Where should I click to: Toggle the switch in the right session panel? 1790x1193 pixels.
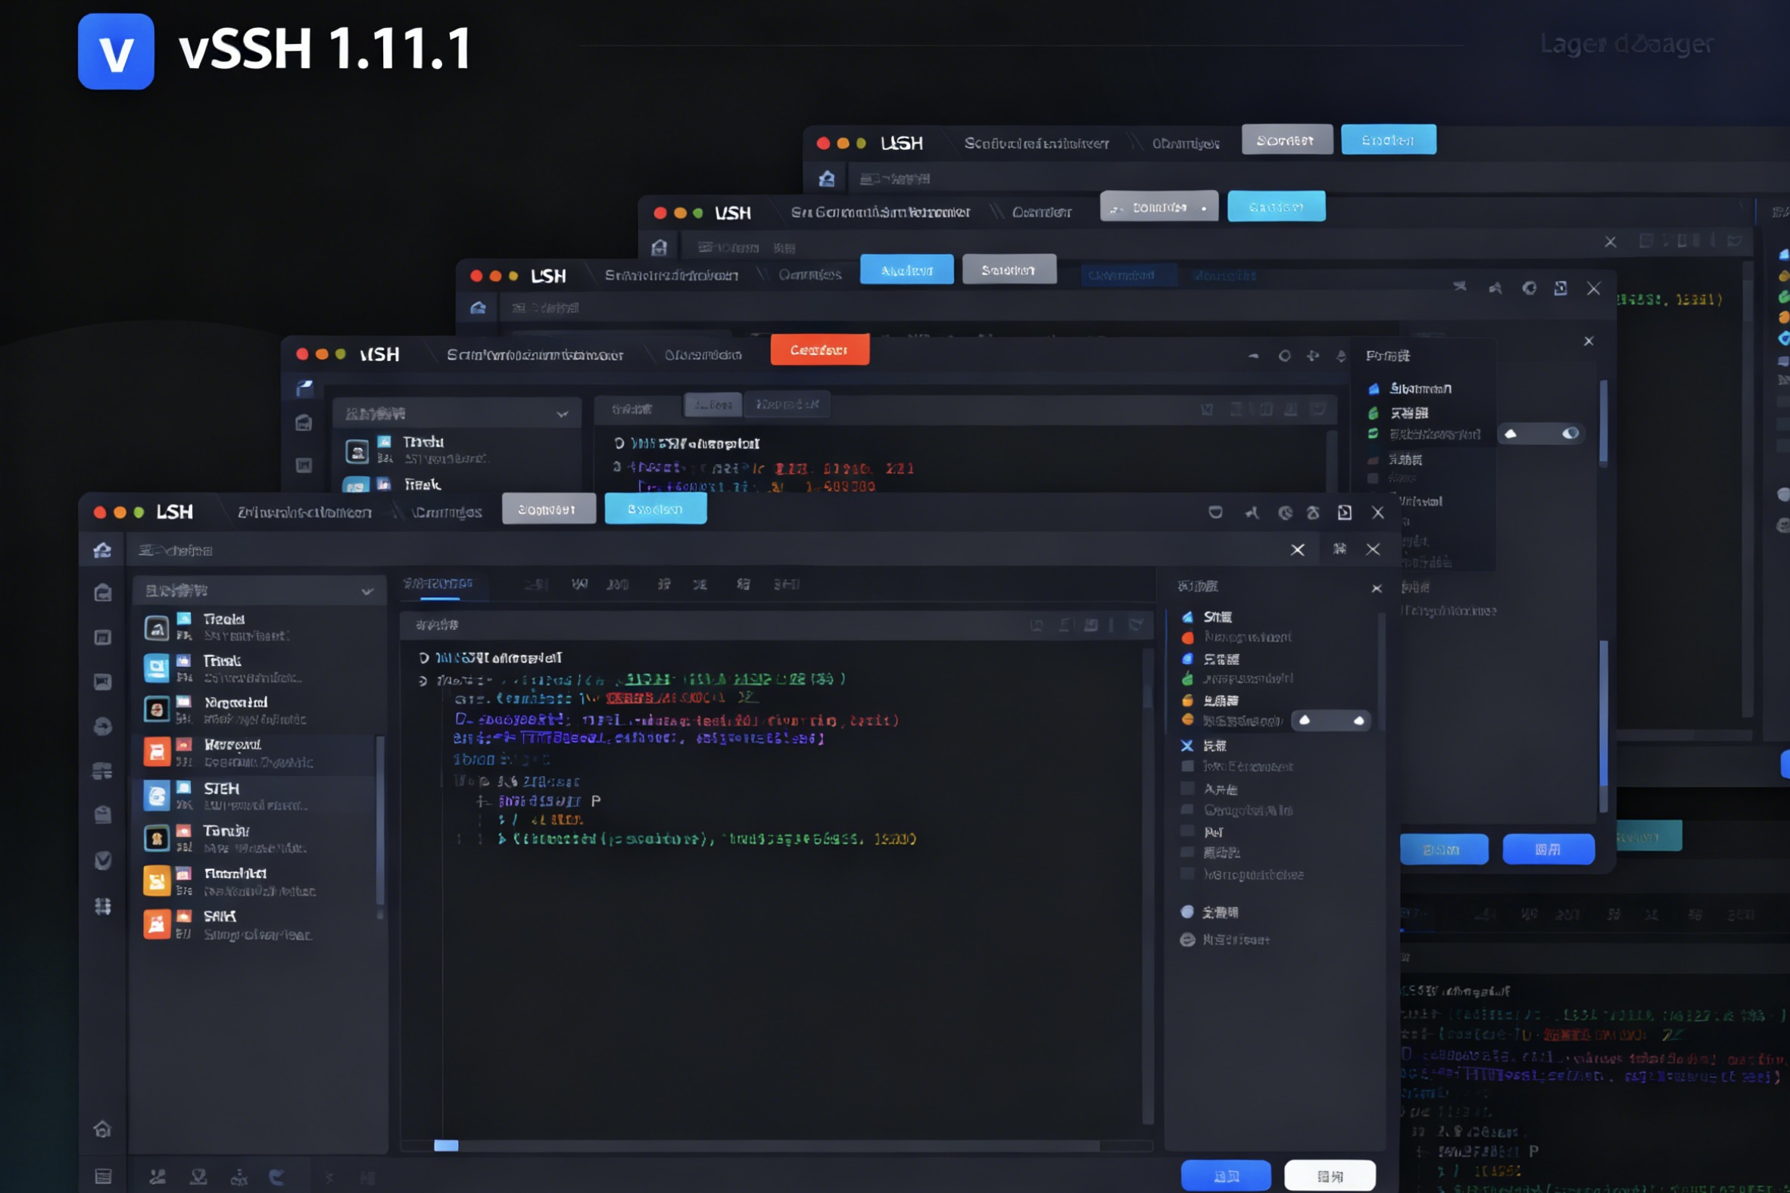[x=1332, y=721]
